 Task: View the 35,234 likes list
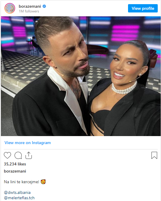[x=15, y=164]
